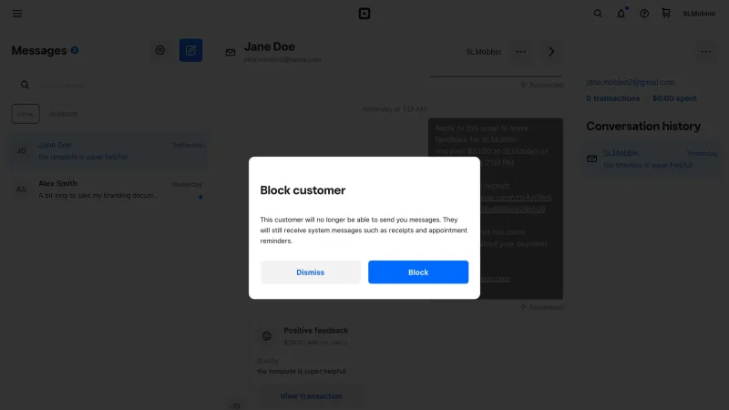
Task: Select the first inbox filter tab
Action: (26, 114)
